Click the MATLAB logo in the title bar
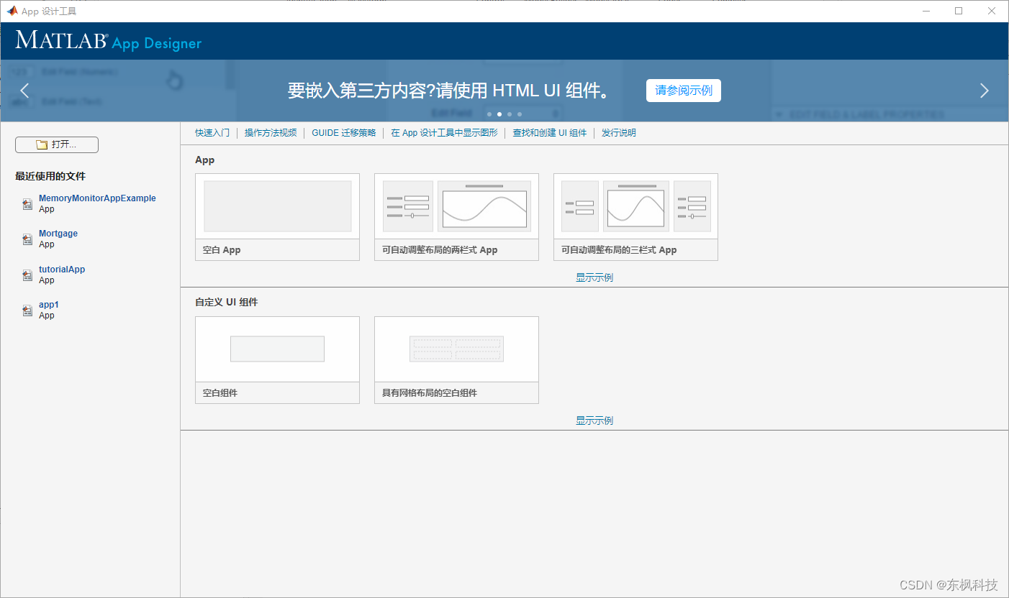This screenshot has height=598, width=1009. 12,11
